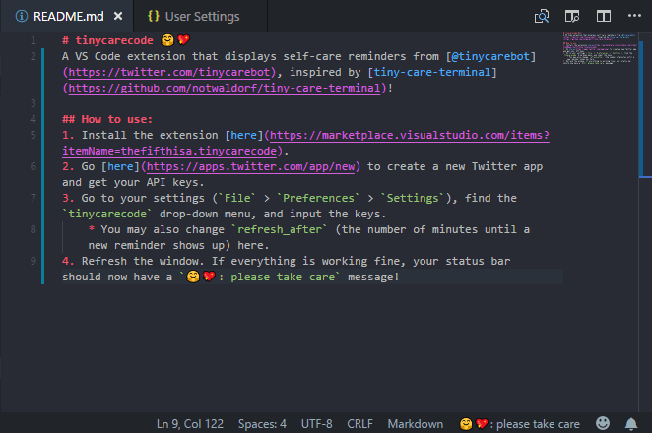Click line number 9 in gutter
This screenshot has height=433, width=652.
pyautogui.click(x=33, y=261)
